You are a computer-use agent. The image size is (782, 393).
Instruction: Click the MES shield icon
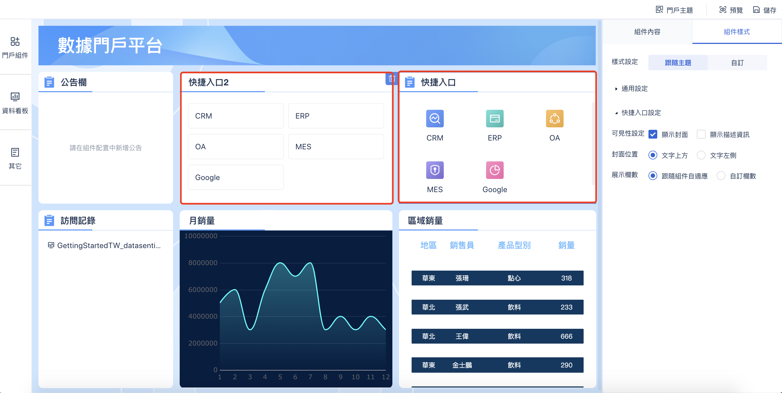[435, 170]
